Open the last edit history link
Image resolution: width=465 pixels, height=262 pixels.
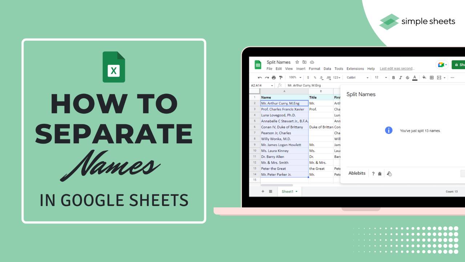click(x=397, y=68)
